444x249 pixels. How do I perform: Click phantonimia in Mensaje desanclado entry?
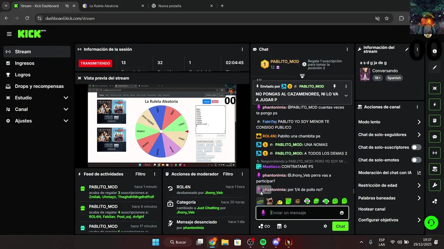194,228
